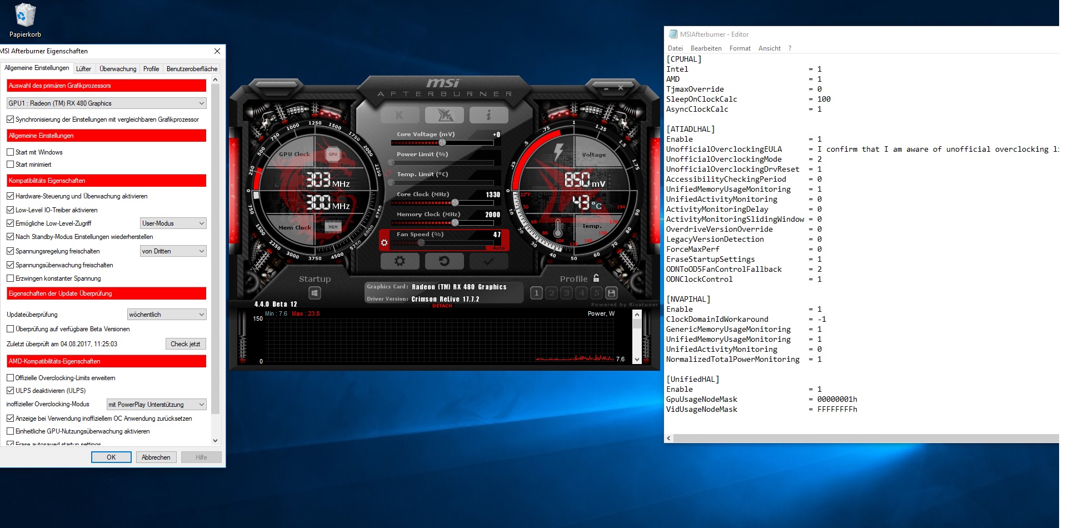Click the Editor horizontal scrollbar left arrow
Image resolution: width=1068 pixels, height=528 pixels.
pos(669,438)
